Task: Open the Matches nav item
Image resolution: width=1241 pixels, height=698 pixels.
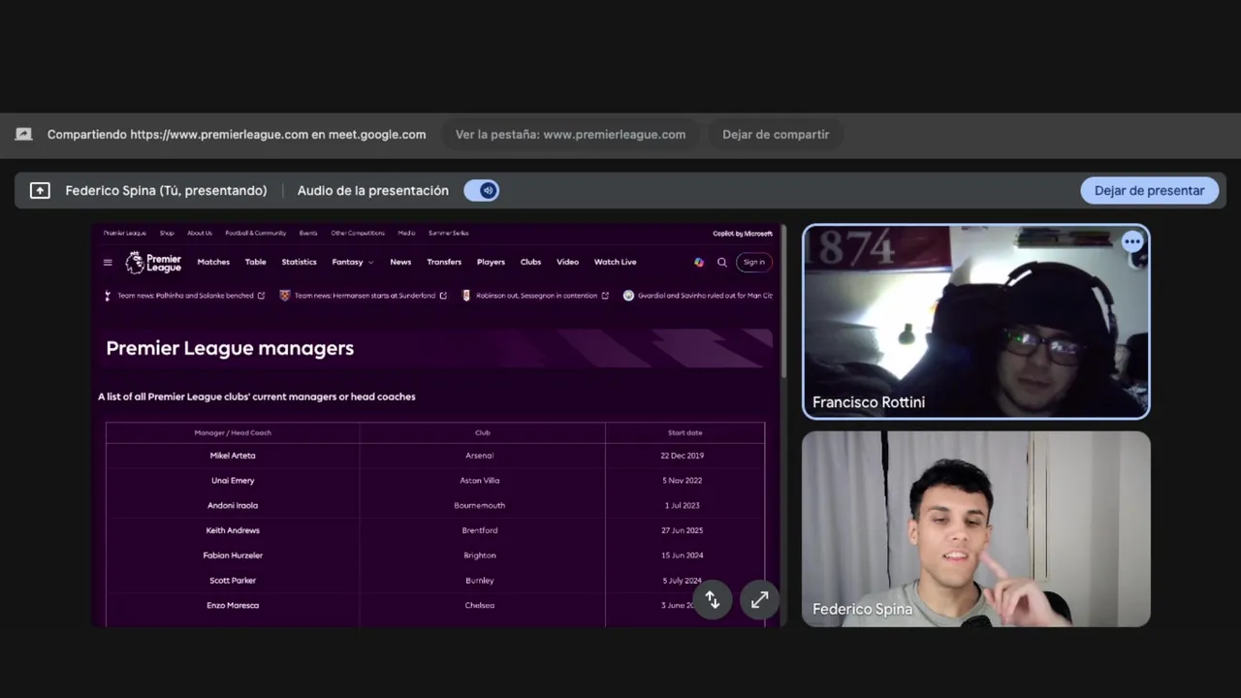Action: click(x=213, y=262)
